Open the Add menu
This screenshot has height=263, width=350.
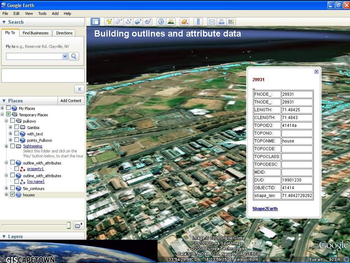pyautogui.click(x=55, y=14)
